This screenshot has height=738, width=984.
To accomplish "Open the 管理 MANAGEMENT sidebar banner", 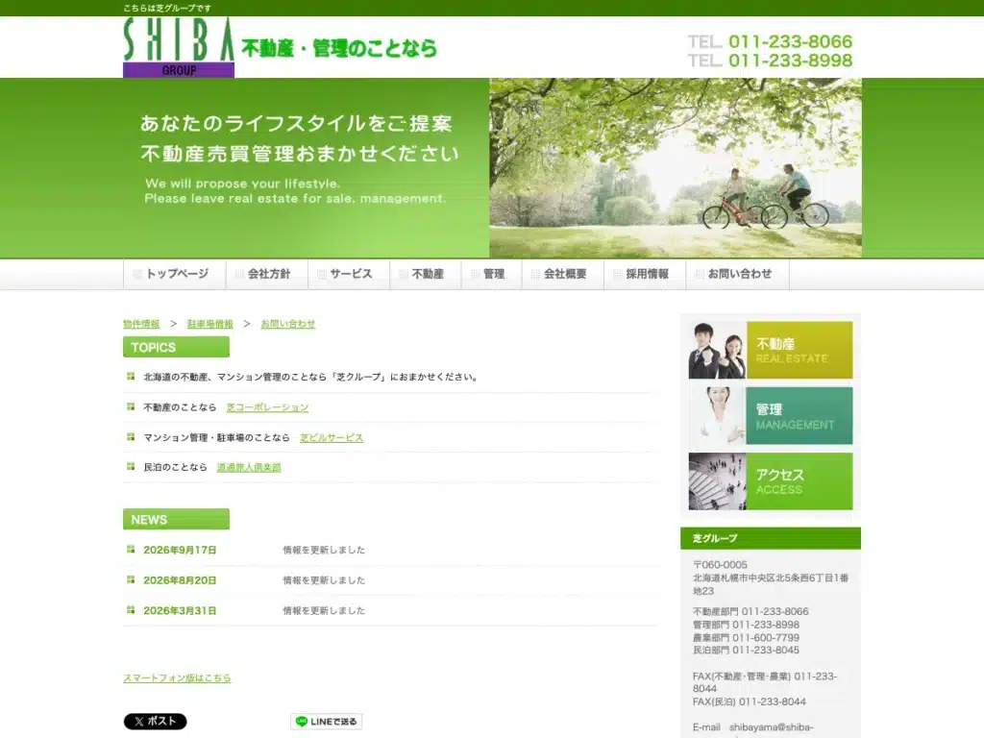I will tap(771, 415).
